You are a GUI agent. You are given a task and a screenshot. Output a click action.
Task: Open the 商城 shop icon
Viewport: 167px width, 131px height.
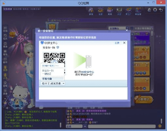pyautogui.click(x=110, y=11)
